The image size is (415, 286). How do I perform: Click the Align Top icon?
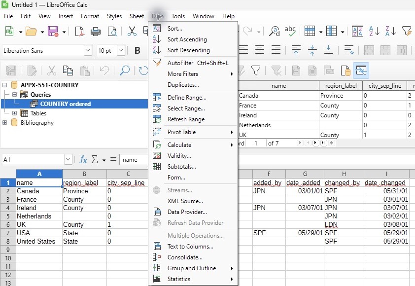(x=296, y=50)
